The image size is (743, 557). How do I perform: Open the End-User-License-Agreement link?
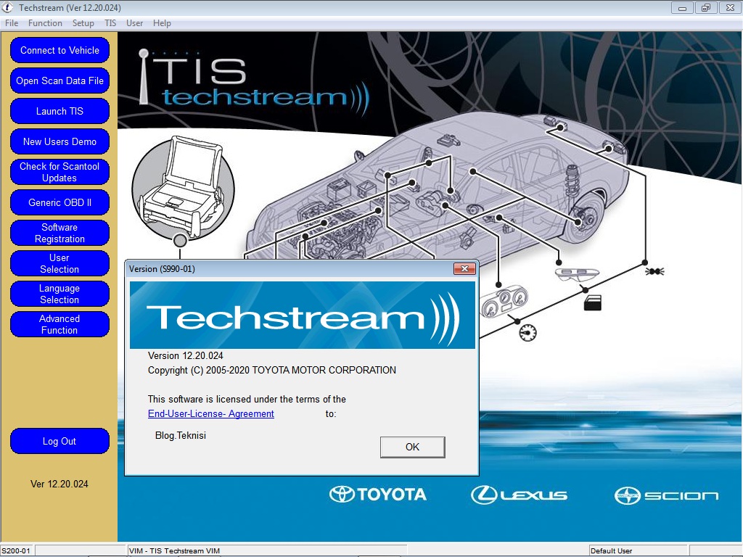pos(211,413)
